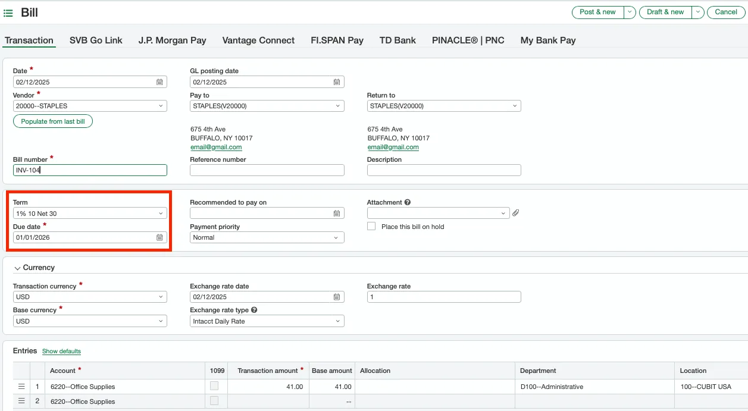Click the Post & new button
The image size is (748, 411).
click(x=597, y=12)
